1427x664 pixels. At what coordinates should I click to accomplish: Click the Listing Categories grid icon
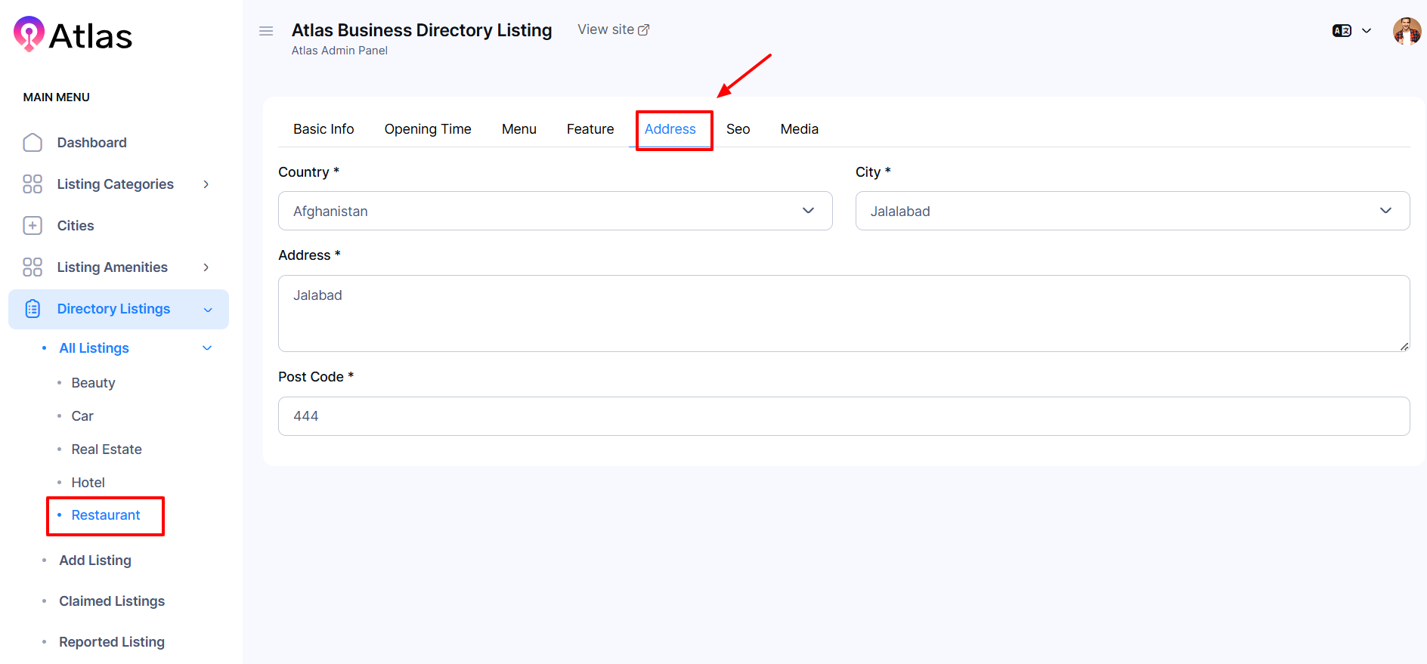(x=33, y=184)
